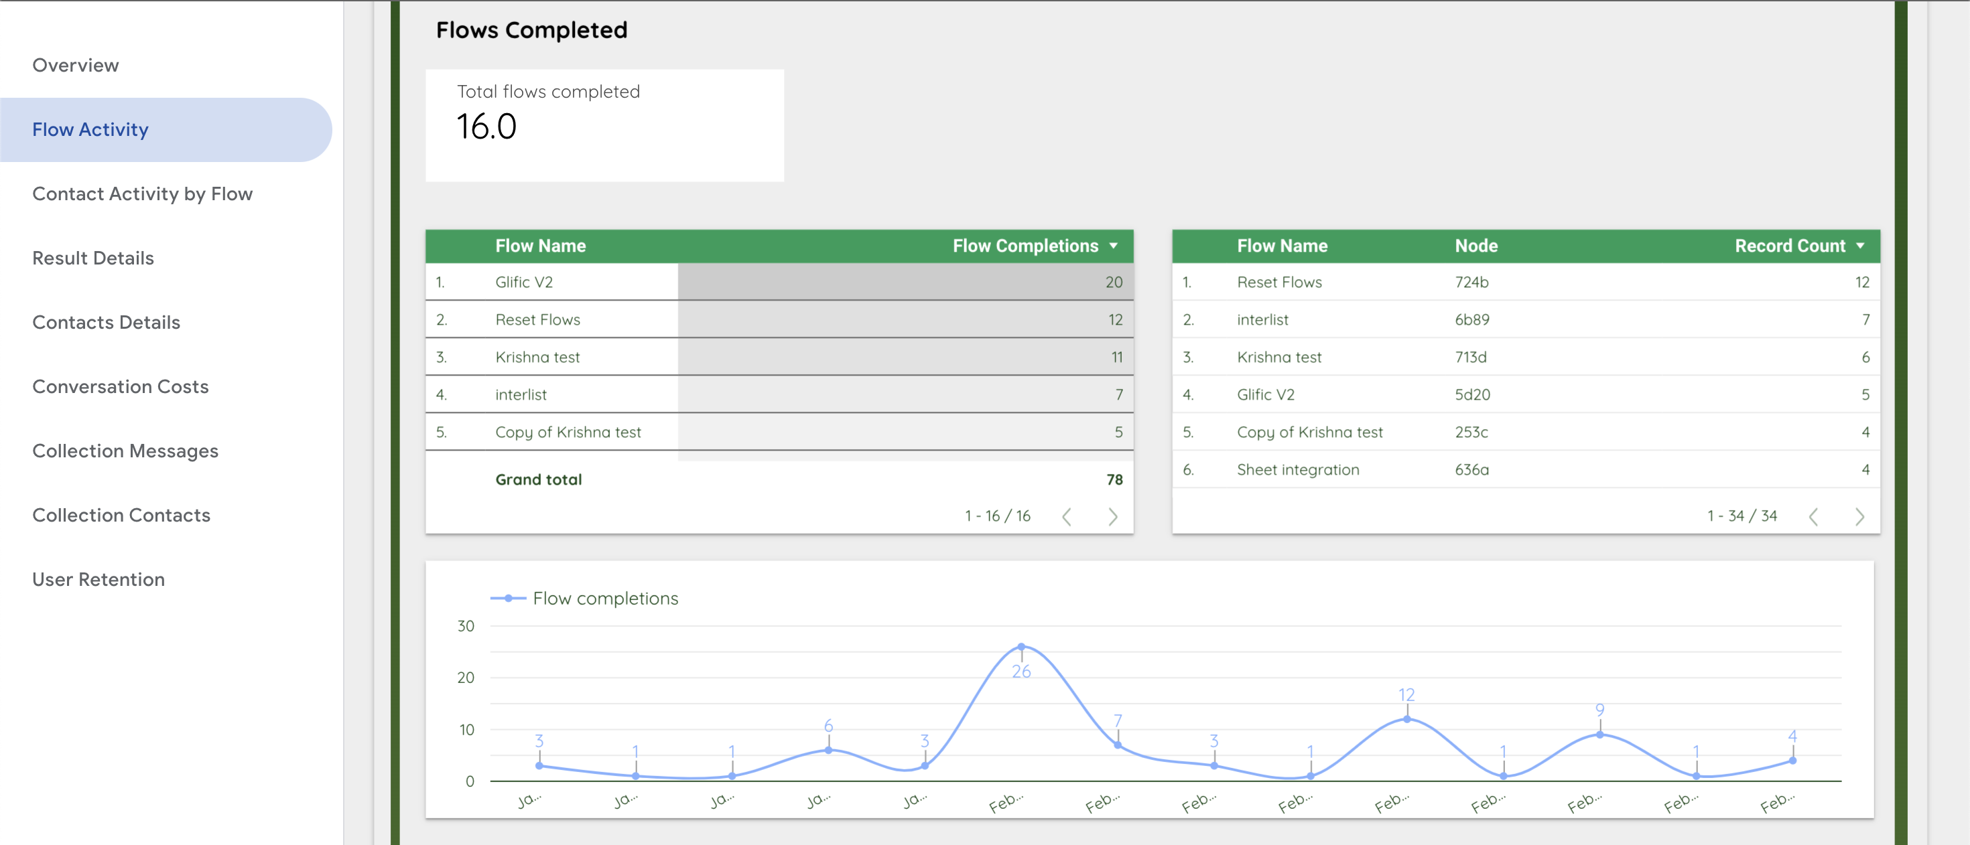Viewport: 1970px width, 845px height.
Task: Previous page arrow in completions table
Action: coord(1067,517)
